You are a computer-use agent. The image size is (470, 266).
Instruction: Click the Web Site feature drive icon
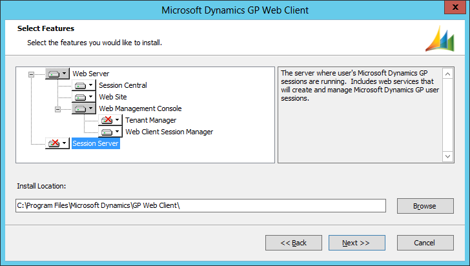click(x=84, y=97)
